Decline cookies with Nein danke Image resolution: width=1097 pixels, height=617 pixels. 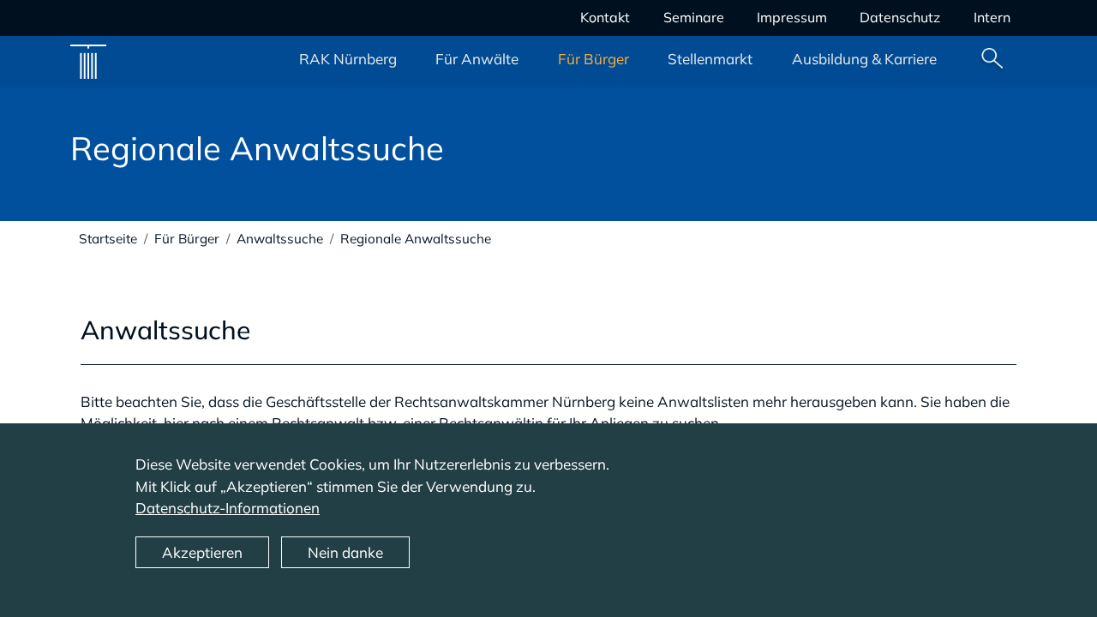point(345,553)
